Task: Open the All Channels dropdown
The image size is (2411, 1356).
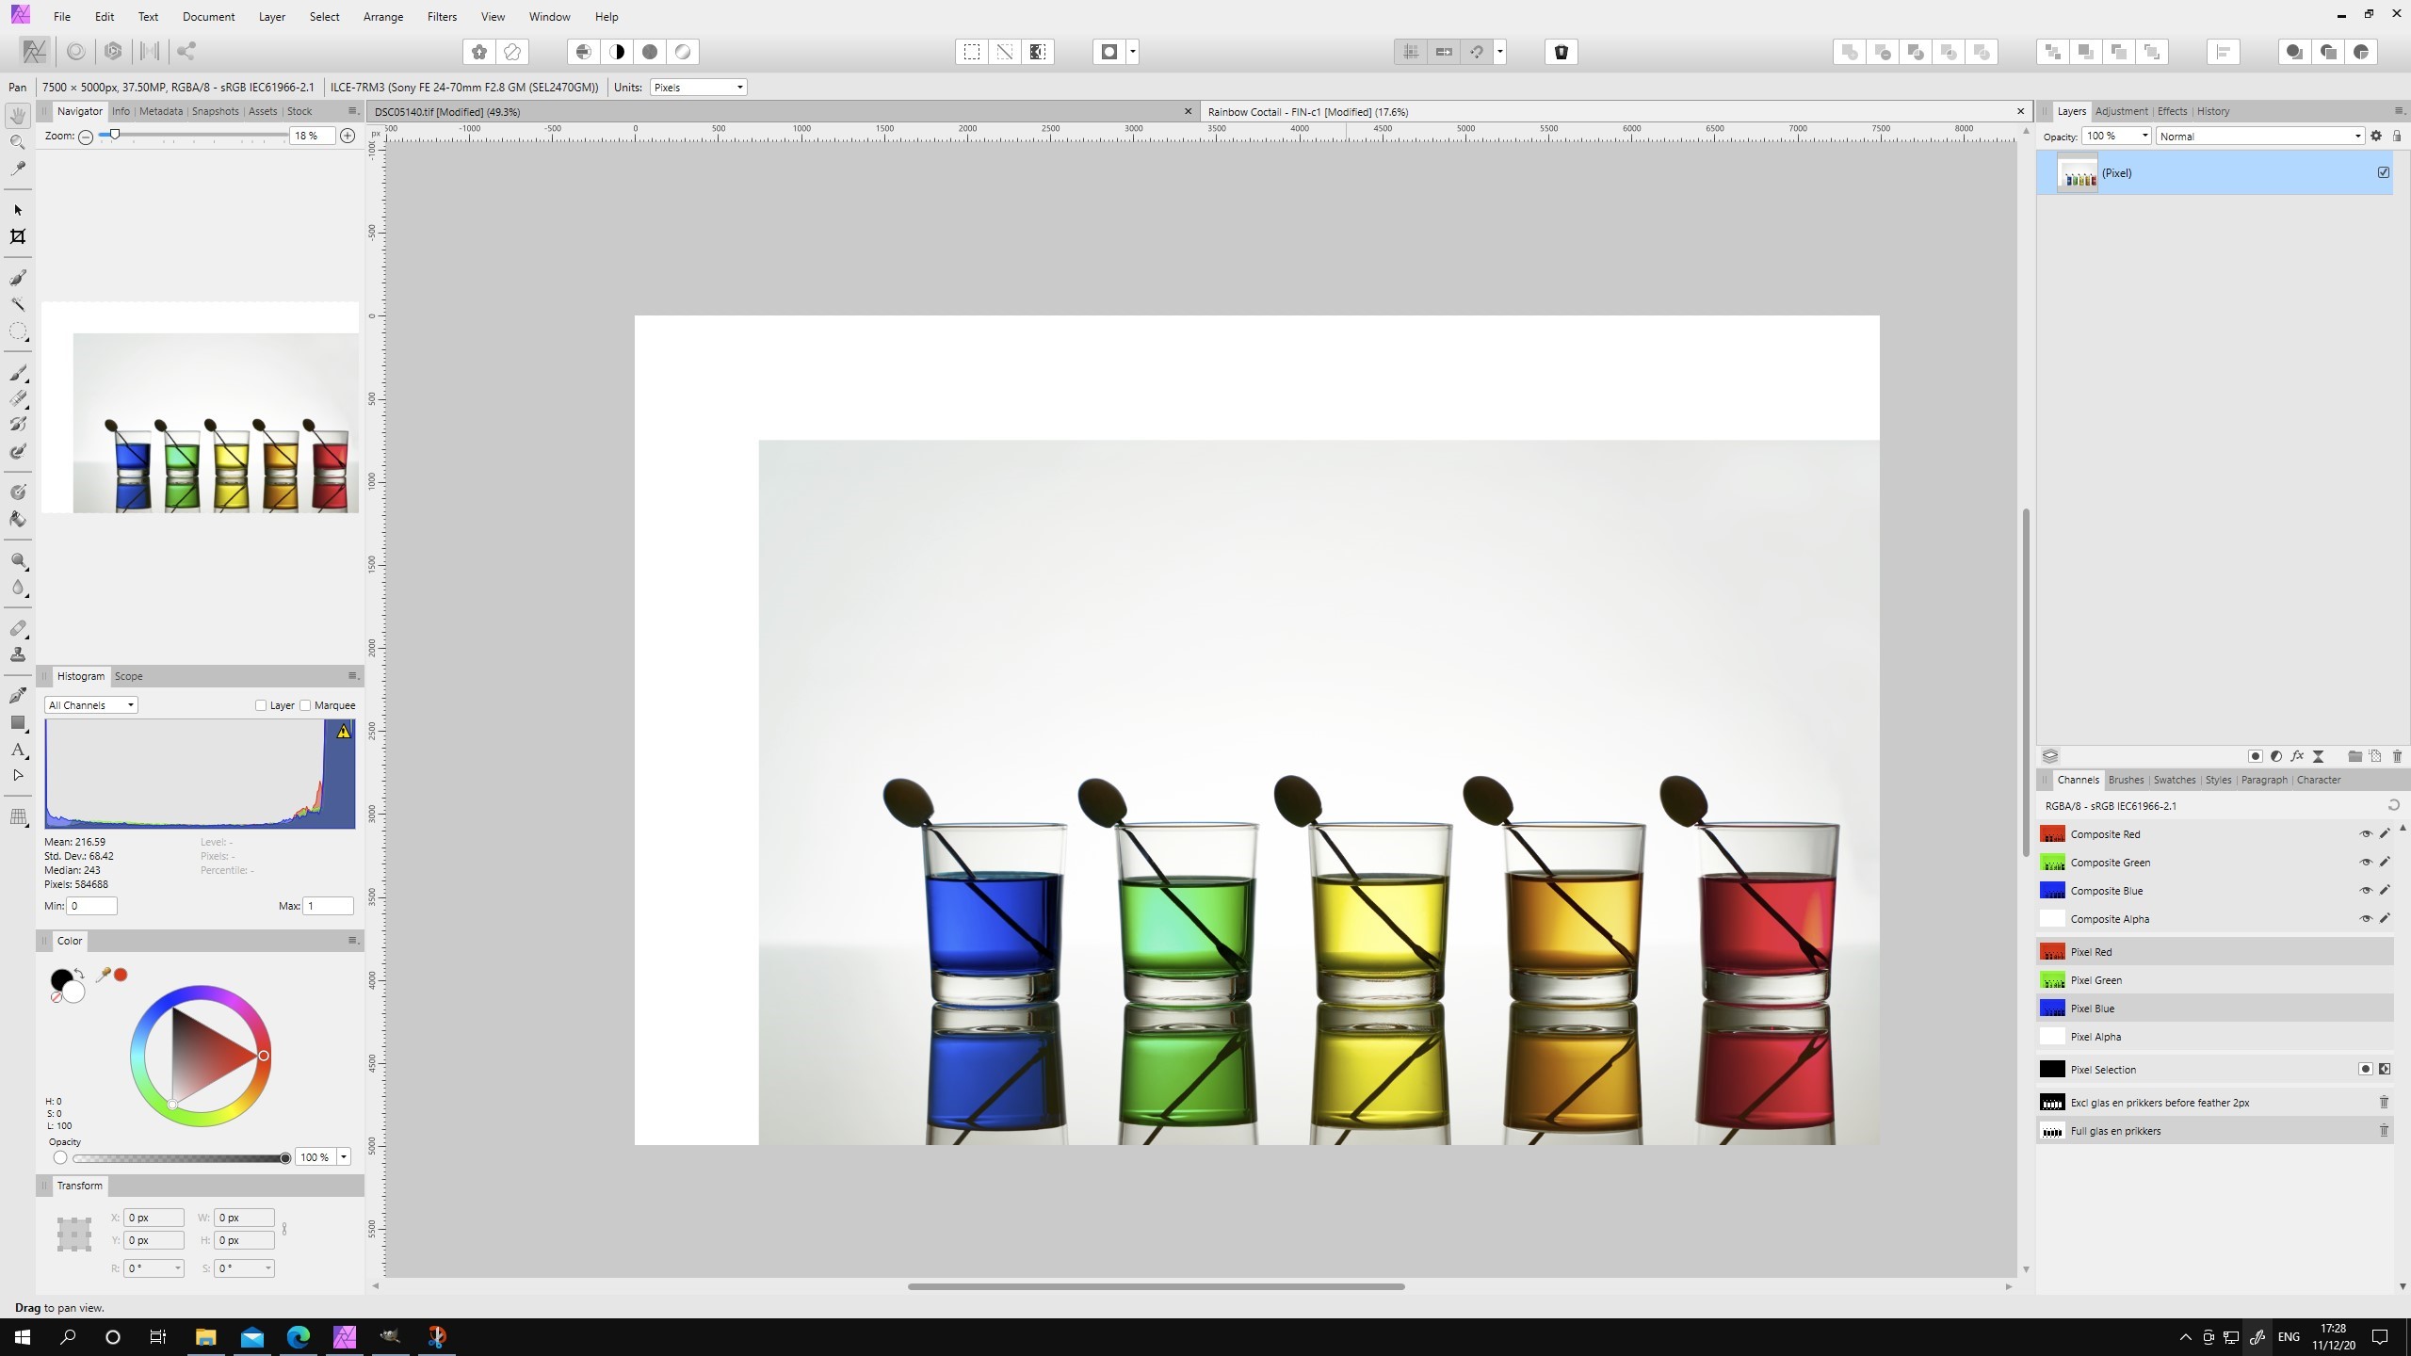Action: 91,705
